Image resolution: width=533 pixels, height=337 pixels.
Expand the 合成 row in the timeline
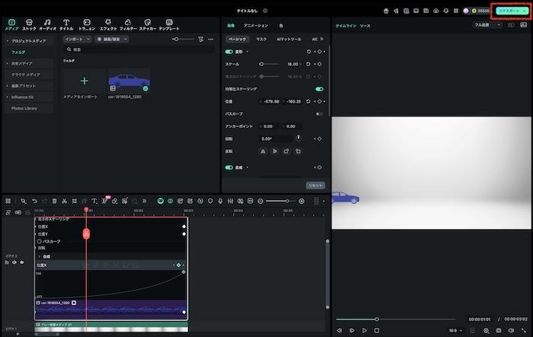point(39,256)
